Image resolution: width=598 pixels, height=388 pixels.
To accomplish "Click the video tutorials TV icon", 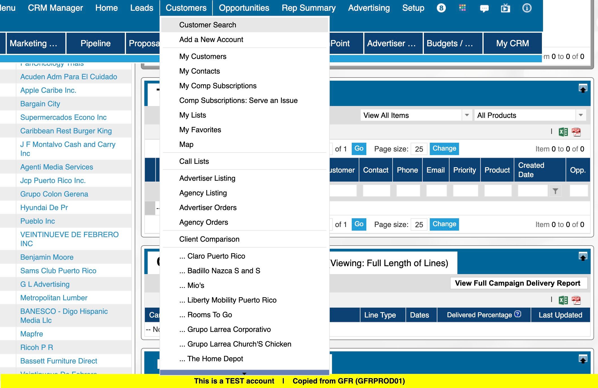I will coord(505,8).
